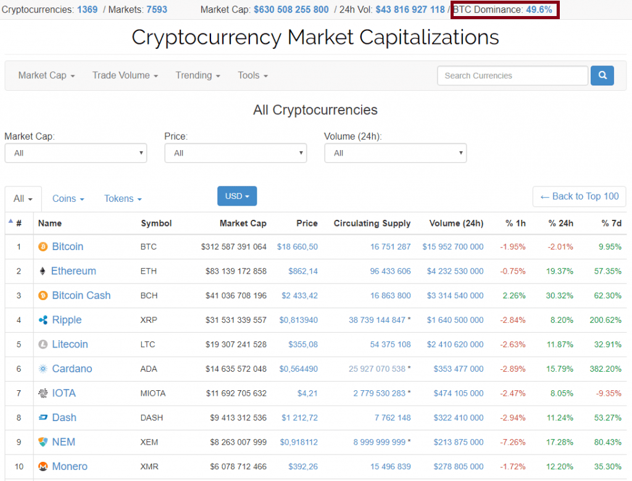
Task: Open the Market Cap filter dropdown
Action: [75, 153]
